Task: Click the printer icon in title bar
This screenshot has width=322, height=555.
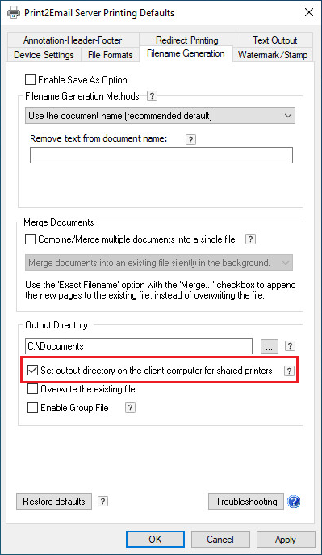Action: (x=13, y=13)
